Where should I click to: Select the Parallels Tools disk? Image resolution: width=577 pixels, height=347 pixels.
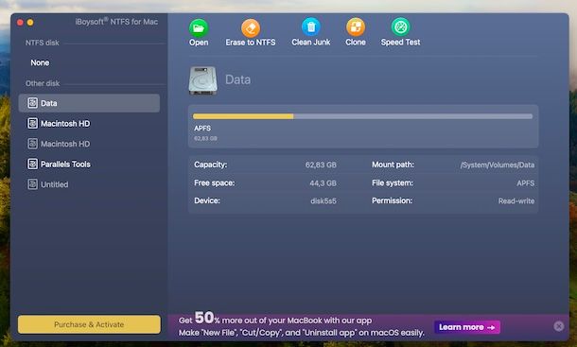coord(89,164)
